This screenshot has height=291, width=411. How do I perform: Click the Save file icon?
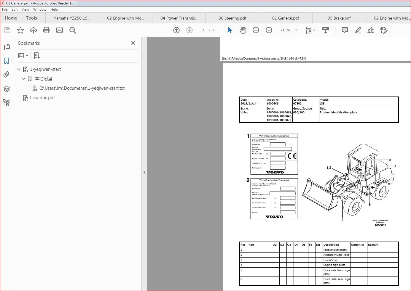pos(7,30)
